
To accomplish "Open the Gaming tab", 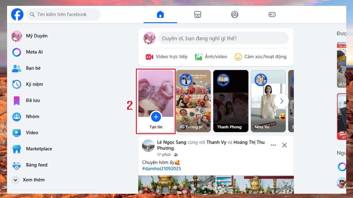I will coord(272,14).
